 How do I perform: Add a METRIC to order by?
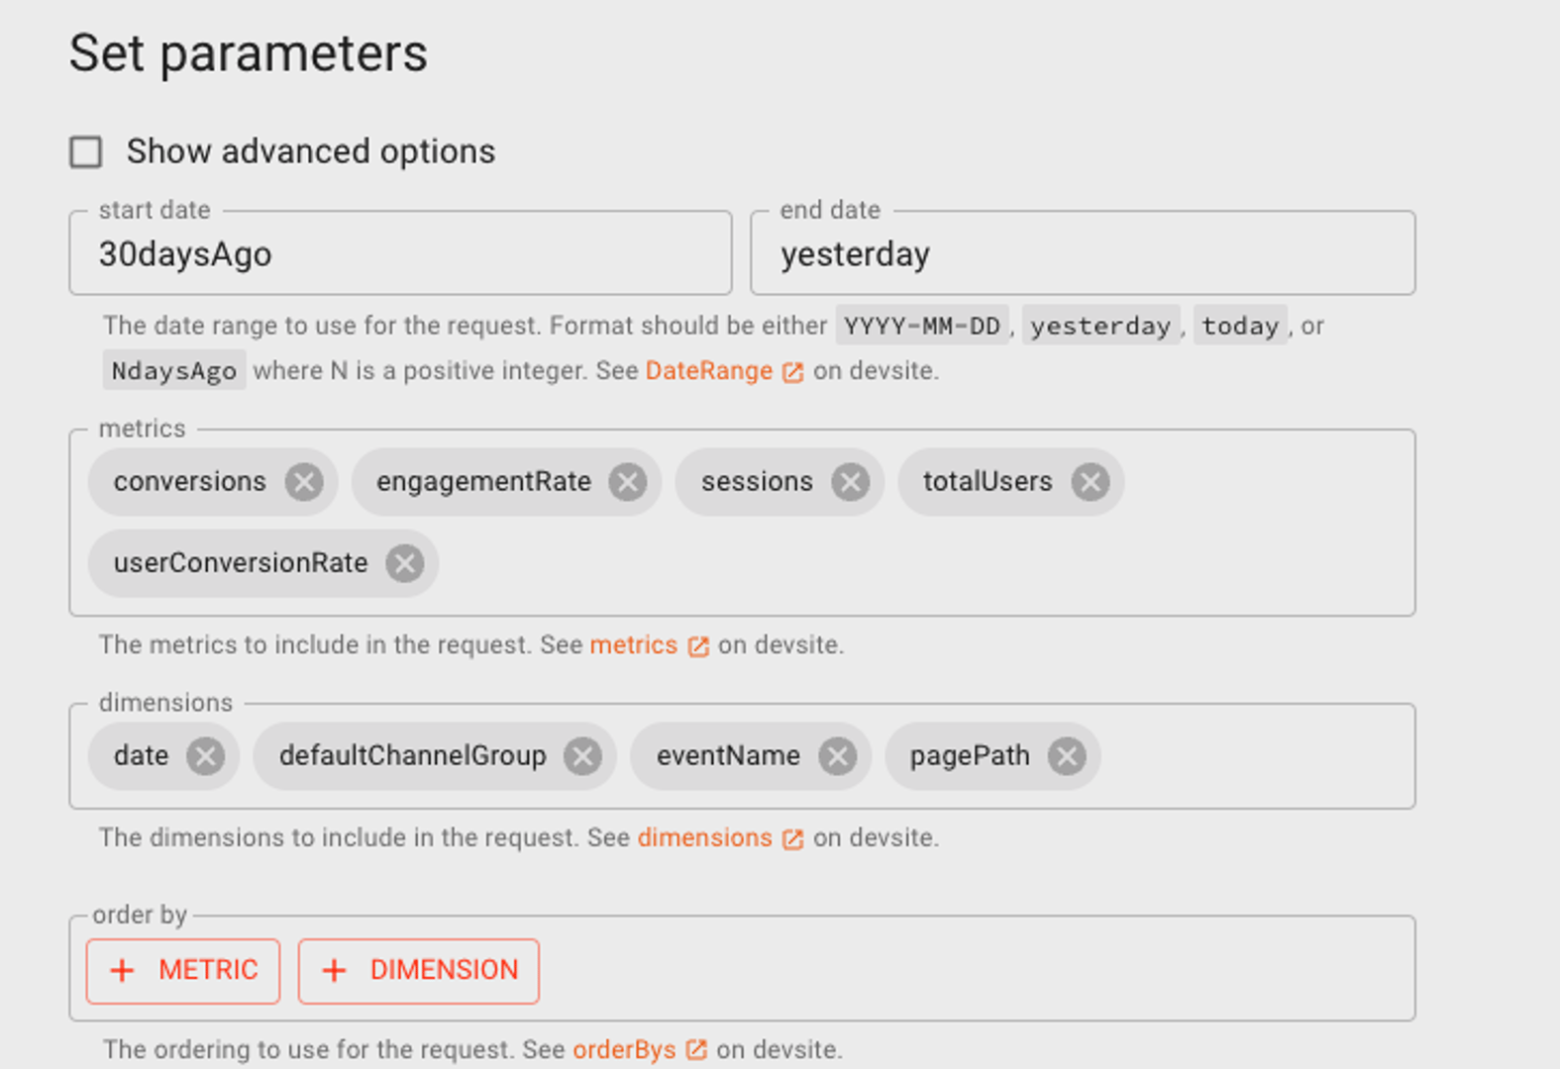pyautogui.click(x=183, y=970)
